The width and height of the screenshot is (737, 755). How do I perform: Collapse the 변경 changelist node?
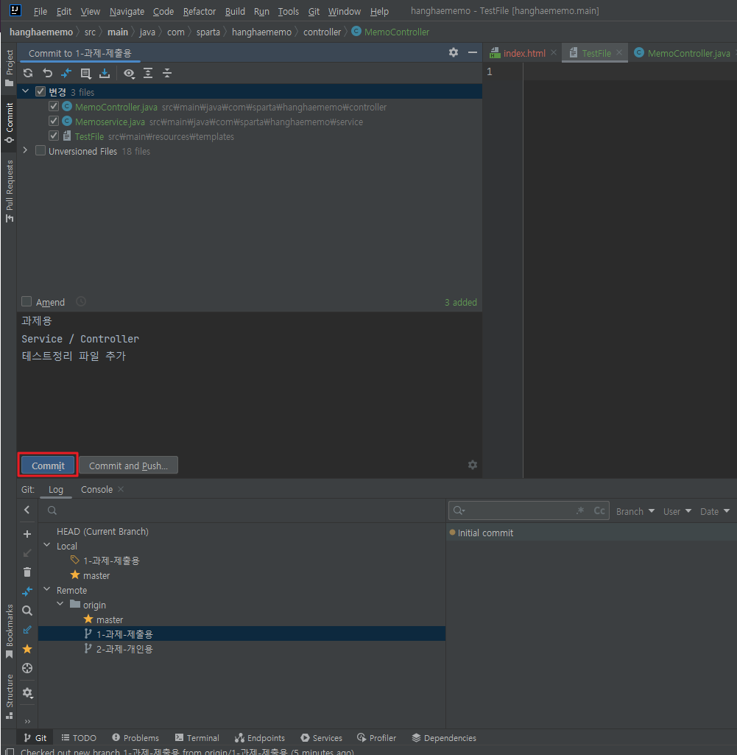tap(26, 91)
